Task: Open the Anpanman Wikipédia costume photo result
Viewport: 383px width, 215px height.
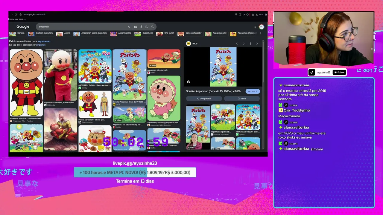Action: pos(60,75)
